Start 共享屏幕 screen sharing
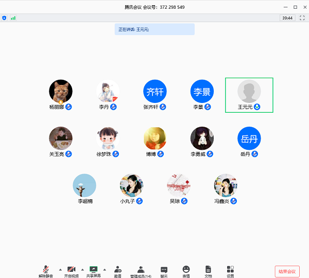The height and width of the screenshot is (278, 309). 93,269
